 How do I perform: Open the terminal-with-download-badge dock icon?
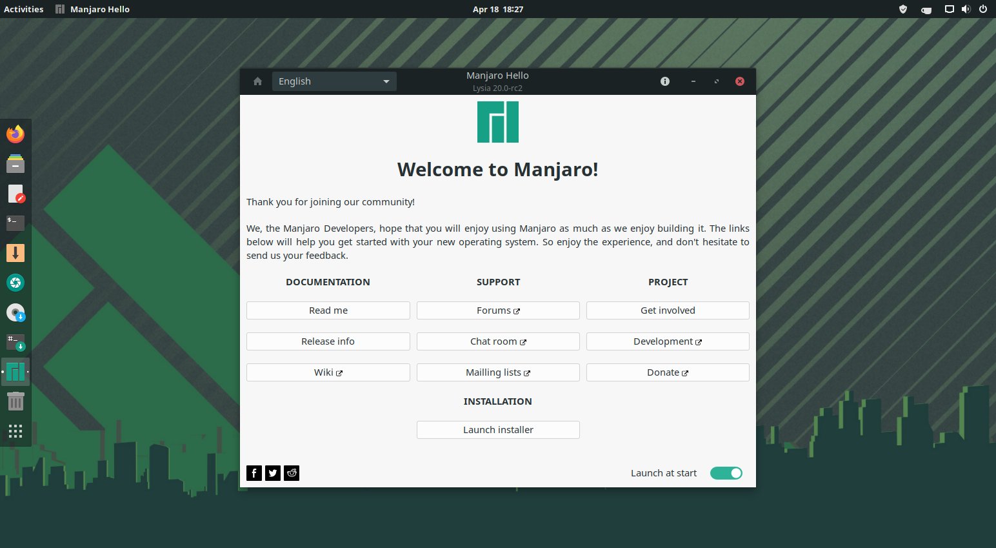click(15, 342)
